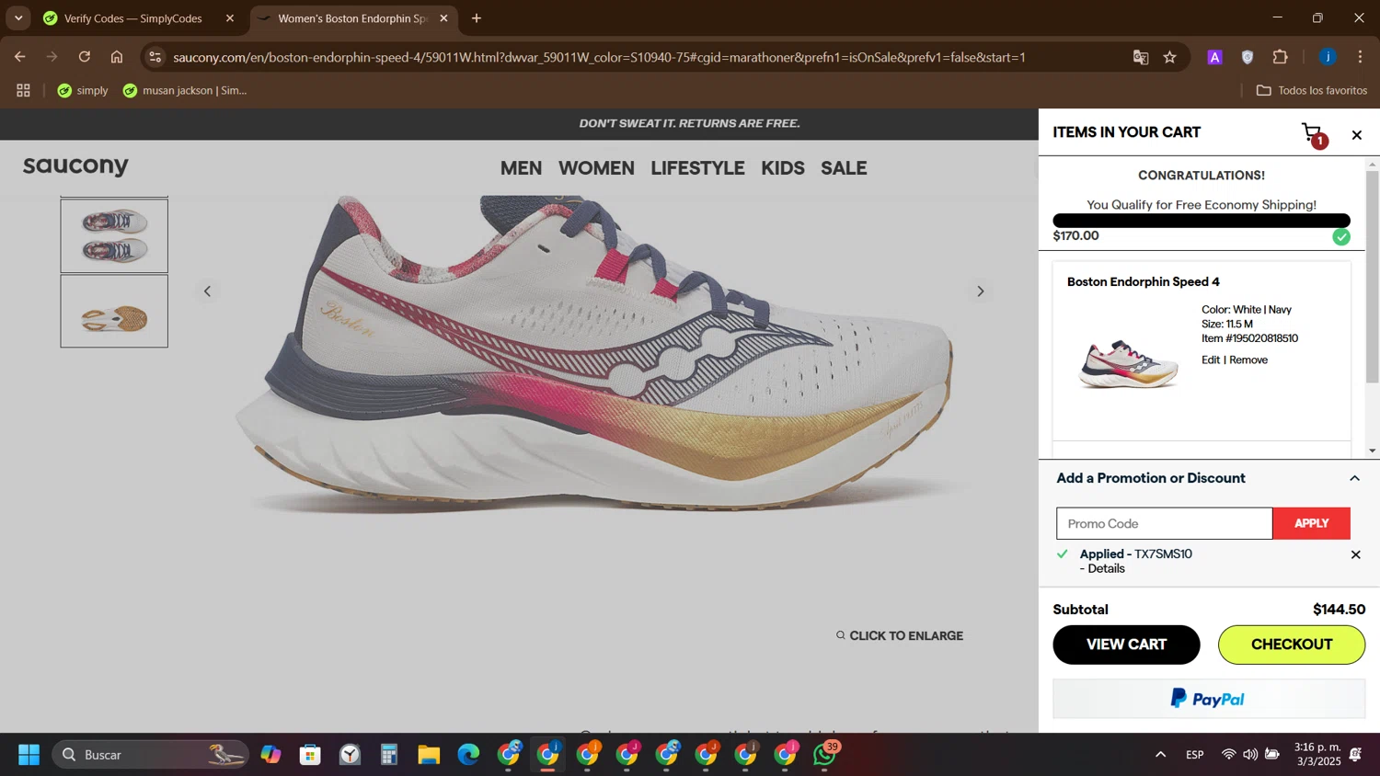Open Microsoft Edge from taskbar
The width and height of the screenshot is (1380, 776).
point(468,755)
